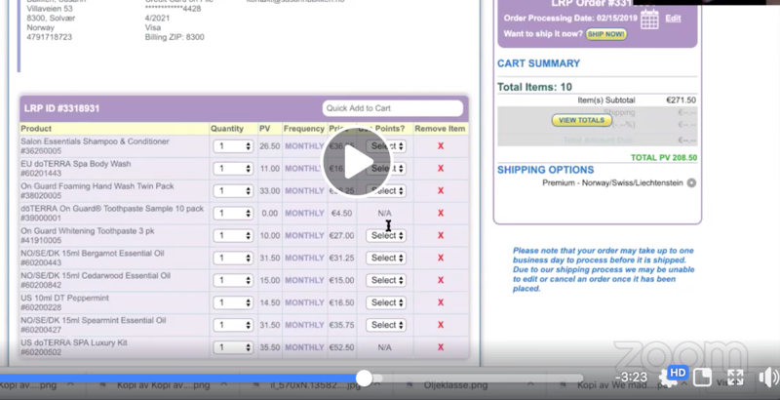Click the Oljeklasse.png file in downloads bar
Image resolution: width=780 pixels, height=400 pixels.
click(x=455, y=385)
